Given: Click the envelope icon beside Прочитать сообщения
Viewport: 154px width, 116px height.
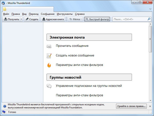Looking at the screenshot, I should pos(49,46).
